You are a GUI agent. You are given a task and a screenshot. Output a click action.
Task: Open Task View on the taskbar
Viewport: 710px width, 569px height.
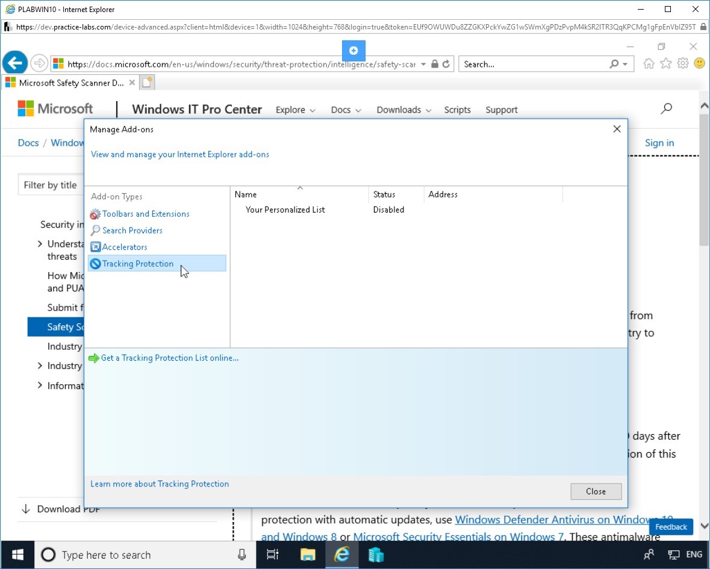click(x=273, y=555)
